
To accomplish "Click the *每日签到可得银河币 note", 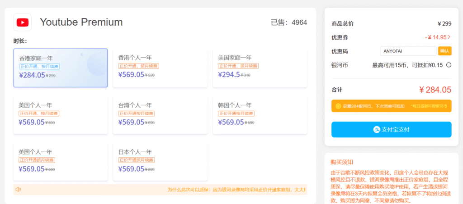I will [x=429, y=106].
